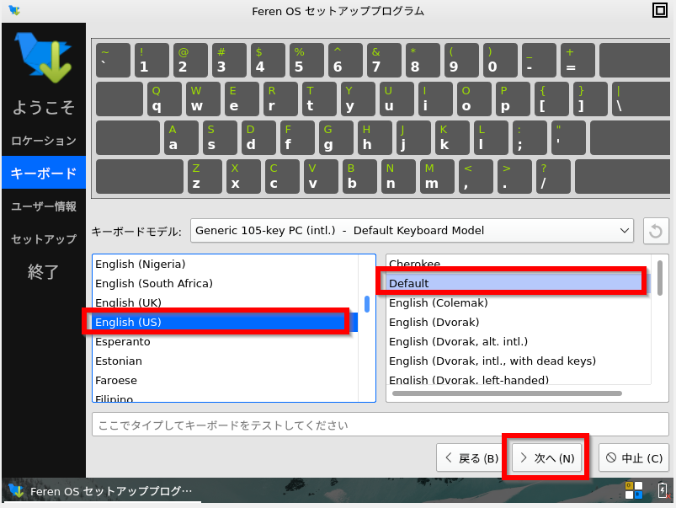The image size is (676, 508).
Task: Click the M key on keyboard preview
Action: [437, 177]
